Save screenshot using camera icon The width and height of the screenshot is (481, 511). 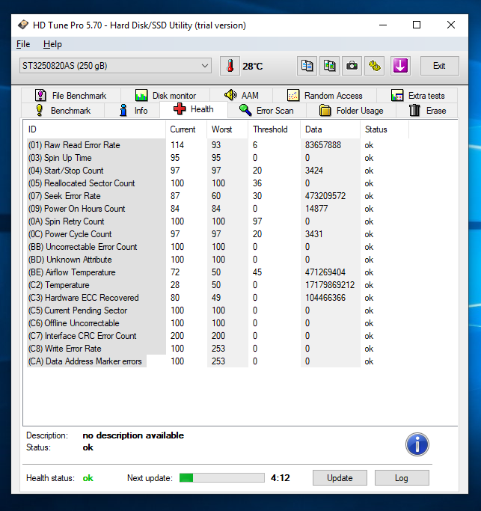tap(352, 66)
